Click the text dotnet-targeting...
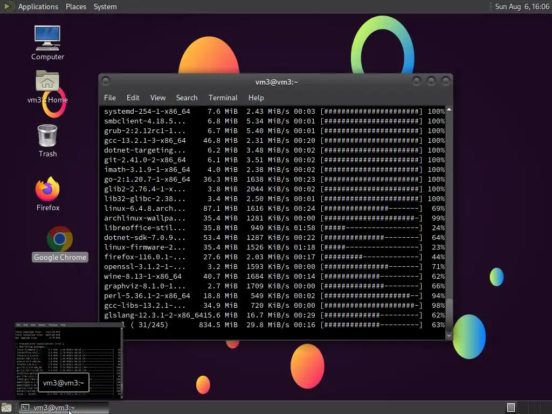 144,150
